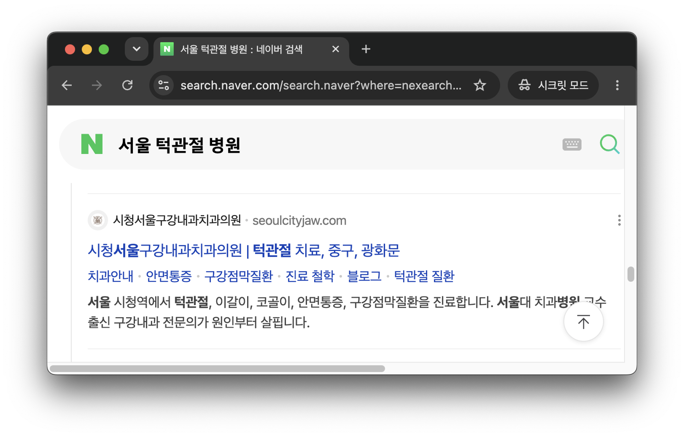Click the search.naver.com address bar URL

[321, 86]
